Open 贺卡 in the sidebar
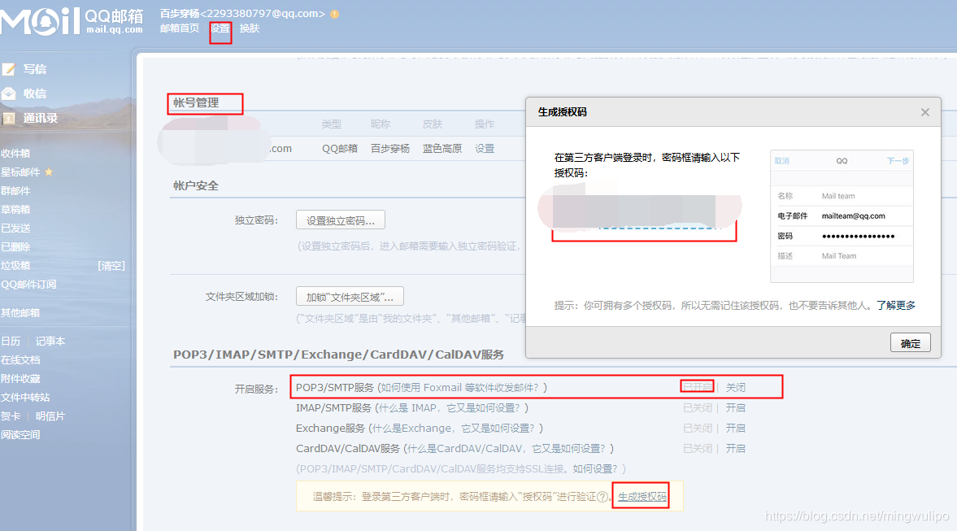 11,416
